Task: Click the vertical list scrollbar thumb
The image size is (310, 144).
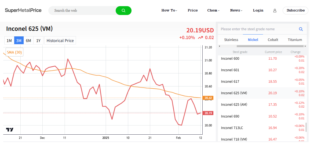Action: click(307, 127)
